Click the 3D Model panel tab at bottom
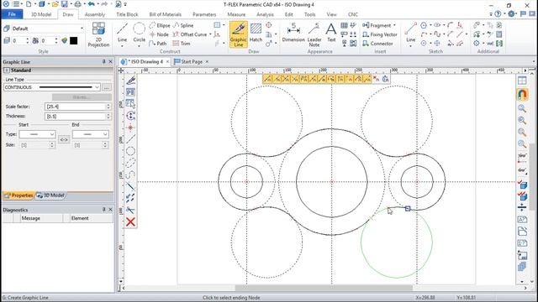This screenshot has height=302, width=538. click(x=50, y=195)
